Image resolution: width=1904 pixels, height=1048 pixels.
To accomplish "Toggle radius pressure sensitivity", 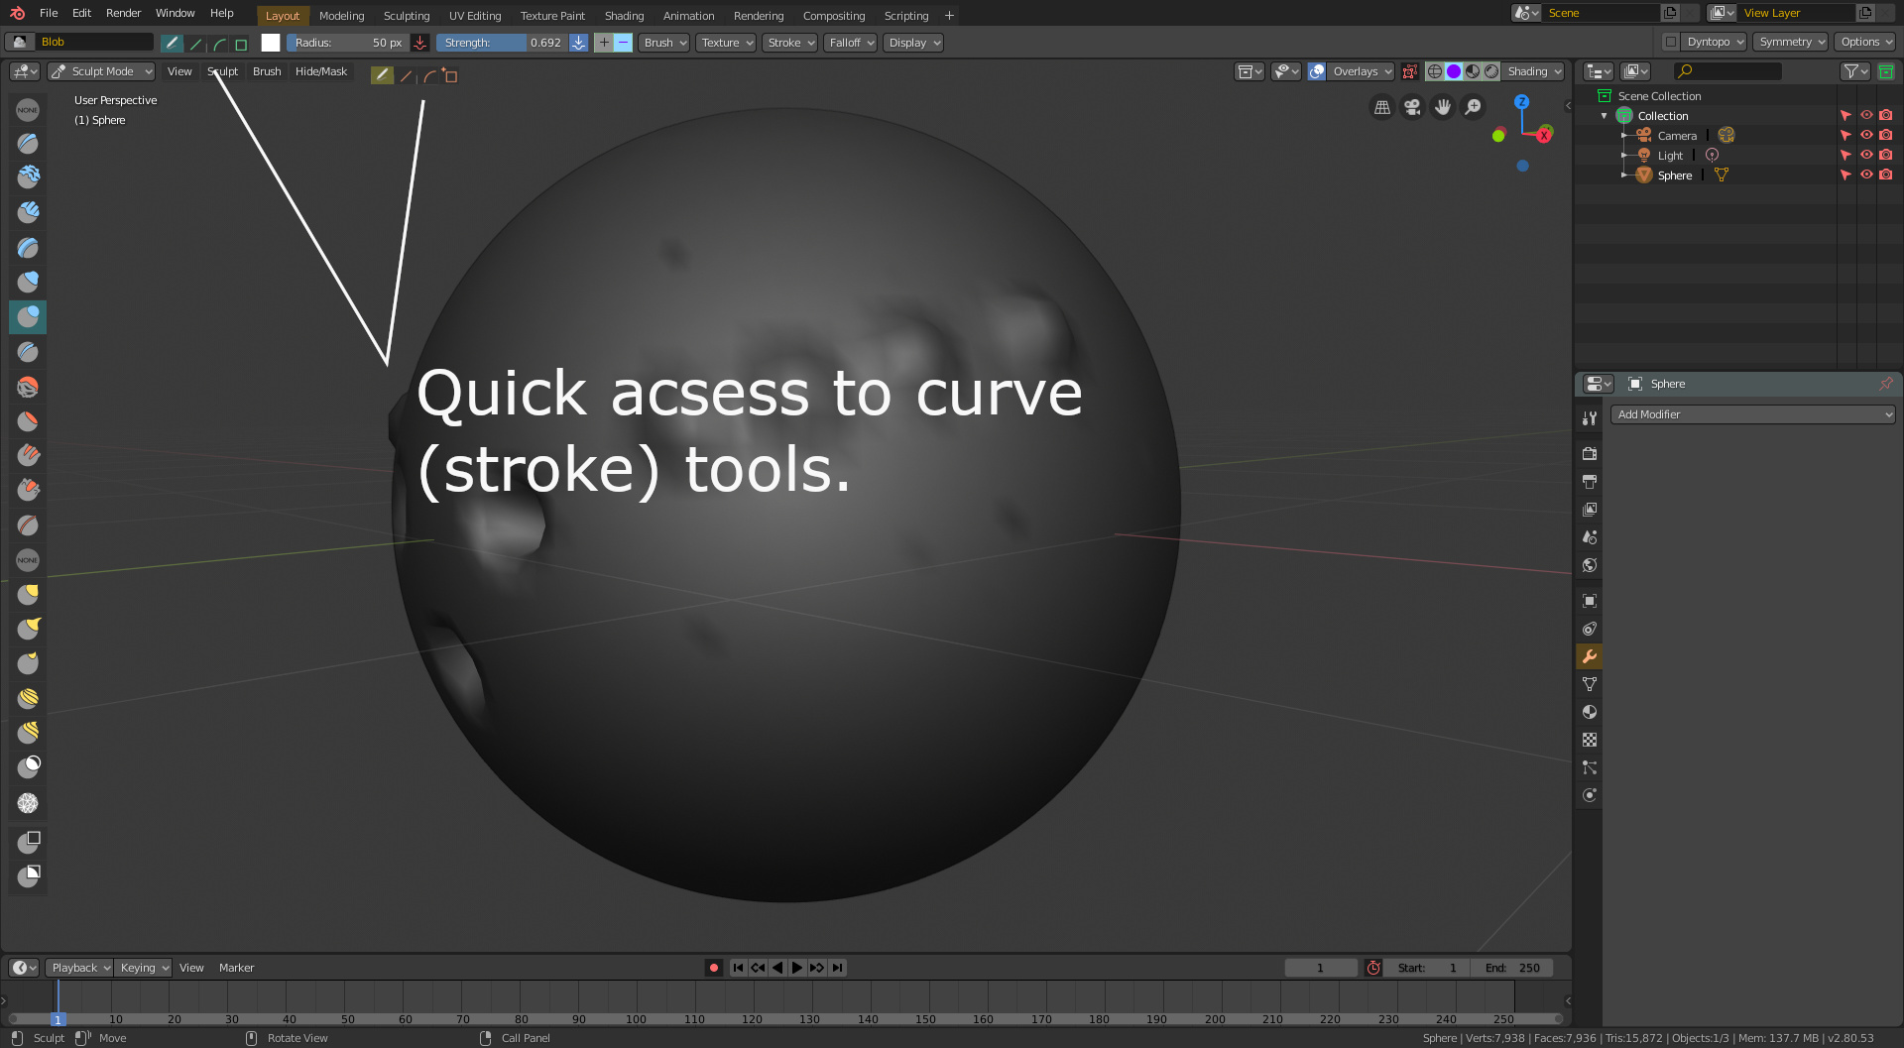I will [419, 43].
